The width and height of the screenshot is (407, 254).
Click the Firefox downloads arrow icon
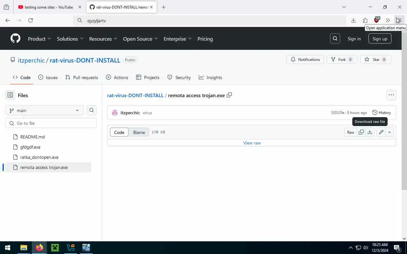pos(353,20)
